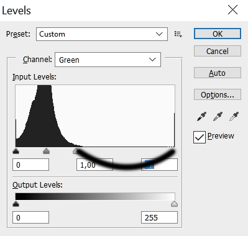Select the black point eyedropper
The height and width of the screenshot is (236, 248).
click(201, 117)
